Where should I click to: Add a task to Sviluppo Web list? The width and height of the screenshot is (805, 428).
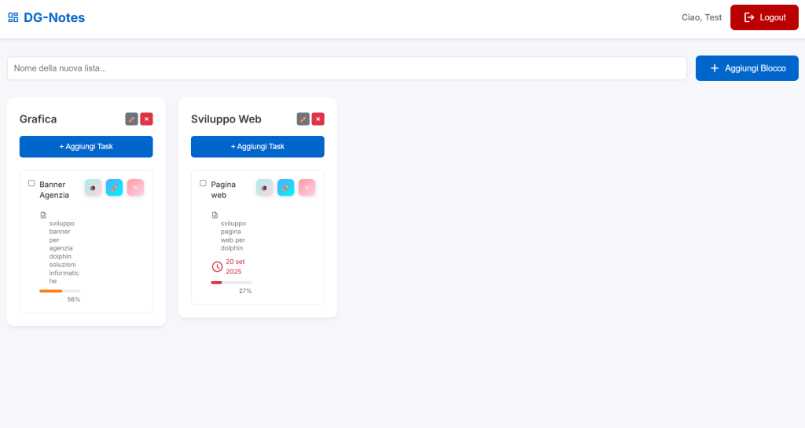click(257, 147)
